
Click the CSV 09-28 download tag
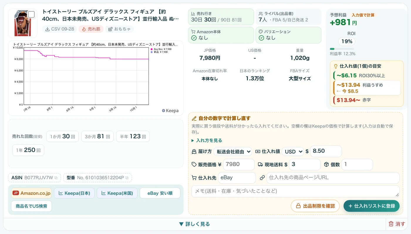60,29
